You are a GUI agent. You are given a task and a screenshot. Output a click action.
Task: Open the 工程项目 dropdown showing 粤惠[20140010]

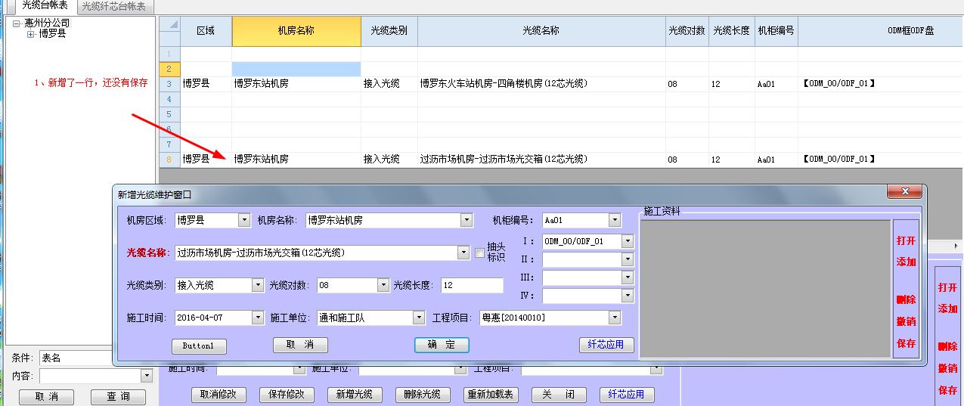pos(615,318)
